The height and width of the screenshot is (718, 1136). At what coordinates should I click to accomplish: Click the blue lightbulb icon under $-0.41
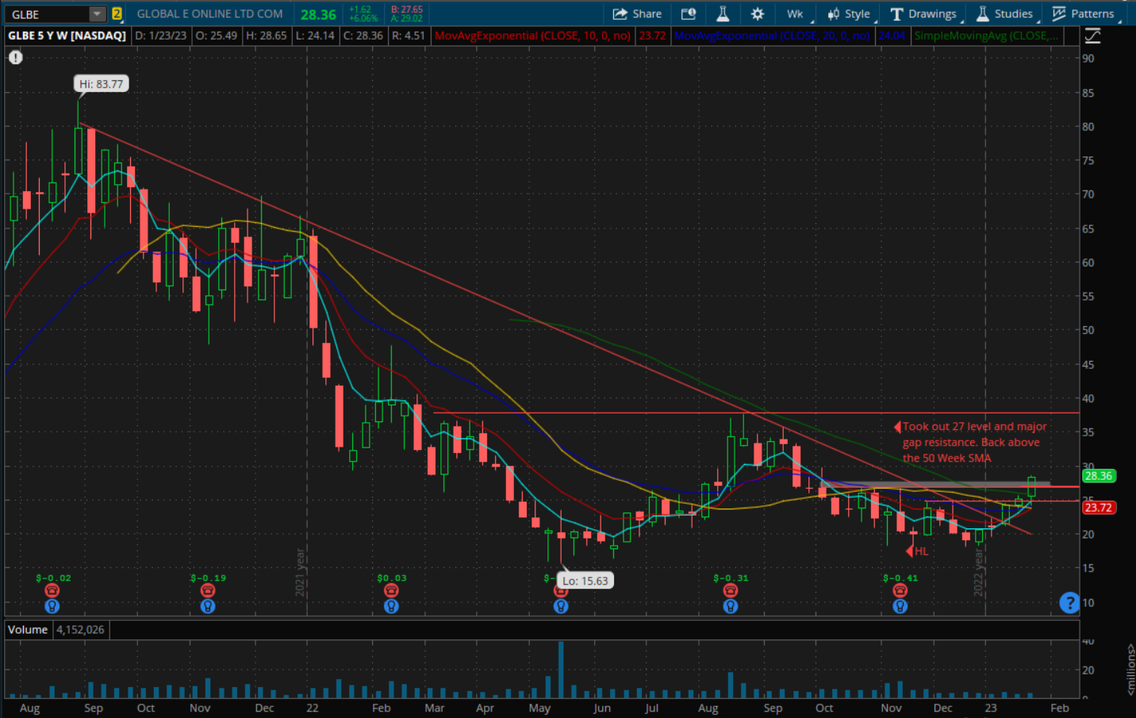click(900, 606)
